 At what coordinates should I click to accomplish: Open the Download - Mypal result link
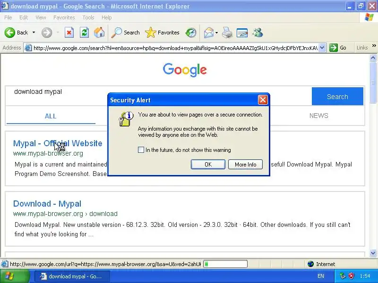click(x=47, y=204)
